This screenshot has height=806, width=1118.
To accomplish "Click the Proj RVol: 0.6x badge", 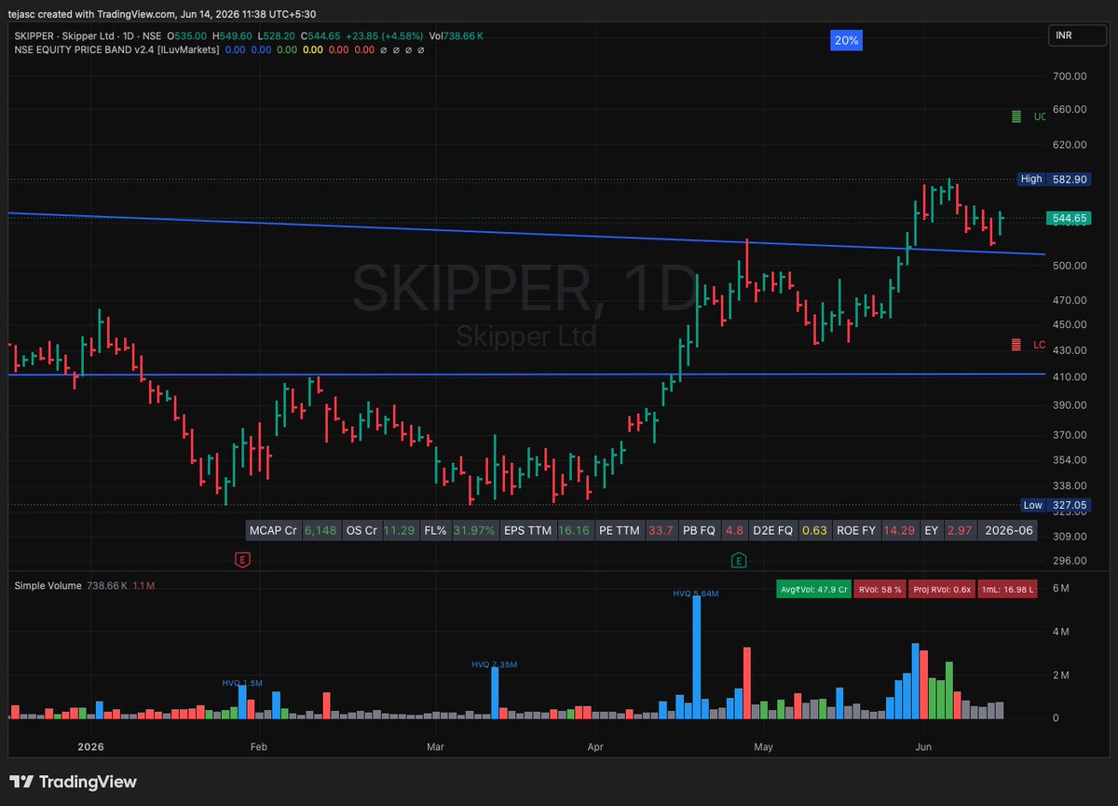I will [943, 589].
